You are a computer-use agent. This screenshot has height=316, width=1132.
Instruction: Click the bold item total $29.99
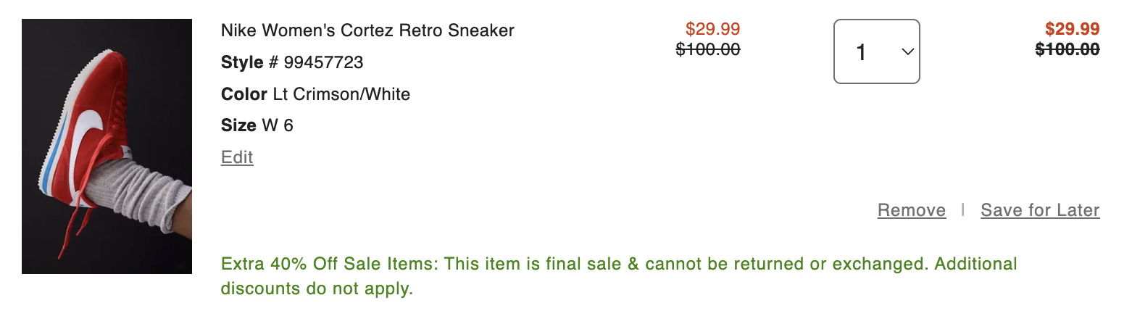point(1072,30)
